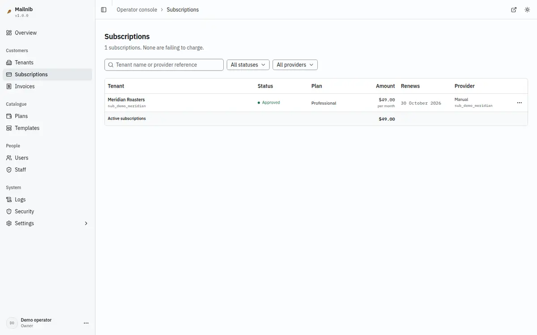
Task: Click the Provider column header
Action: [x=465, y=86]
